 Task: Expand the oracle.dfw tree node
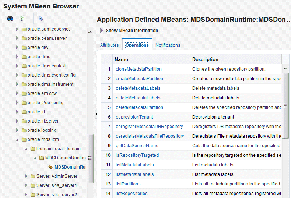[x=17, y=47]
